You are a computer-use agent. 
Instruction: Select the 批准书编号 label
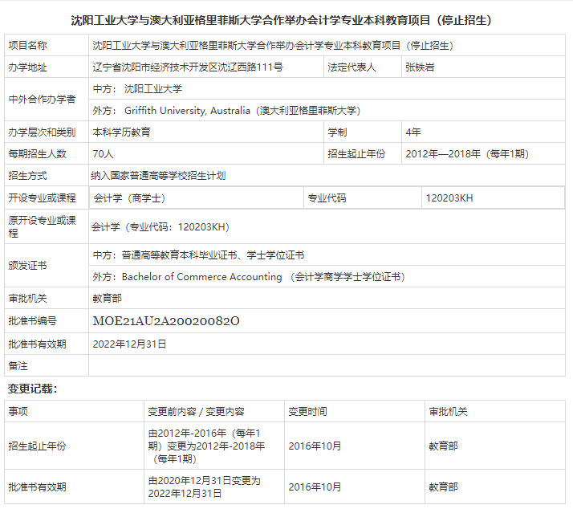click(33, 320)
